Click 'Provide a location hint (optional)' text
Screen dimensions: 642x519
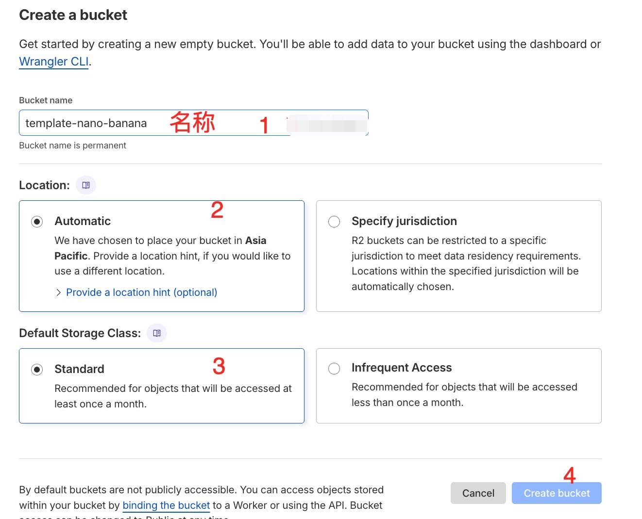click(141, 292)
